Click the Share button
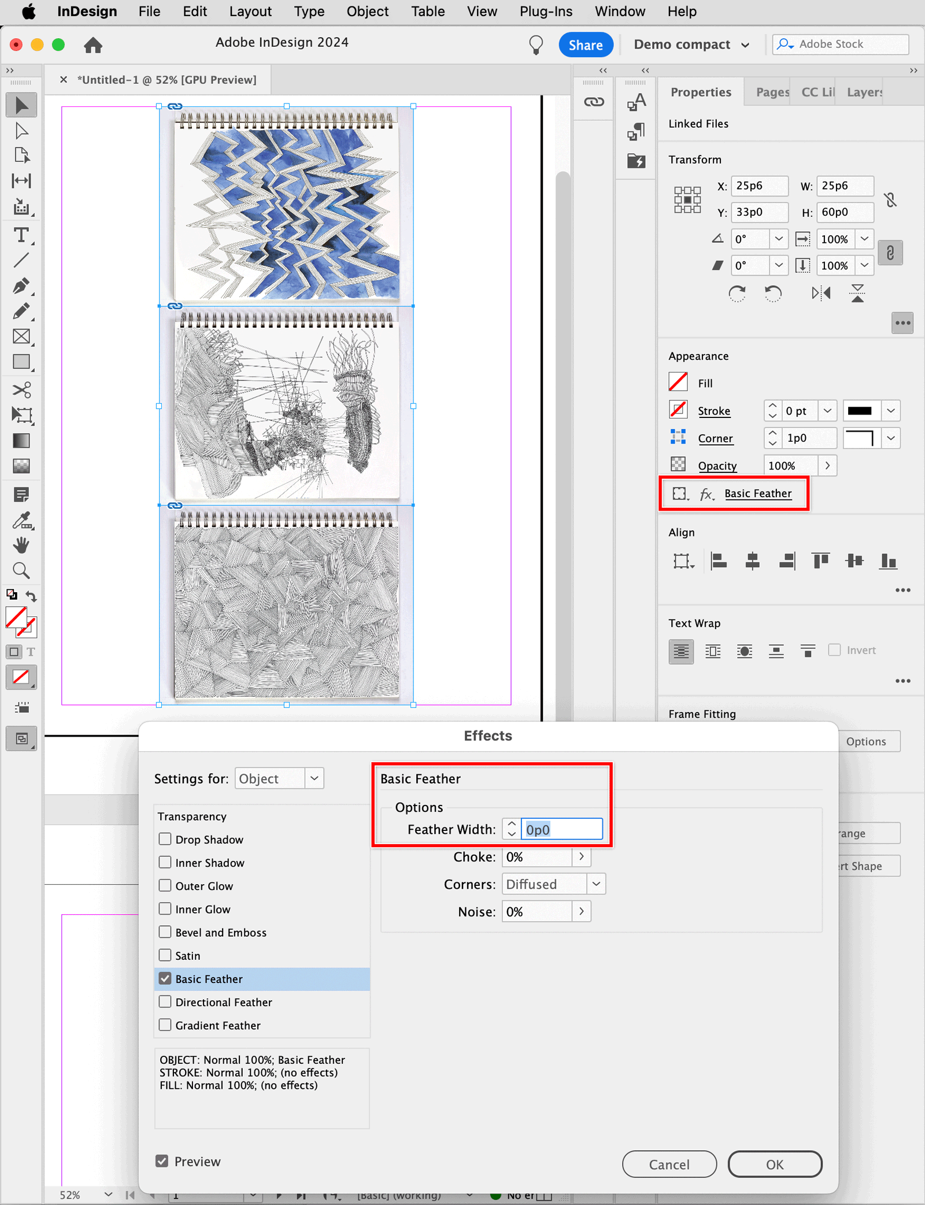The height and width of the screenshot is (1205, 925). pyautogui.click(x=585, y=45)
